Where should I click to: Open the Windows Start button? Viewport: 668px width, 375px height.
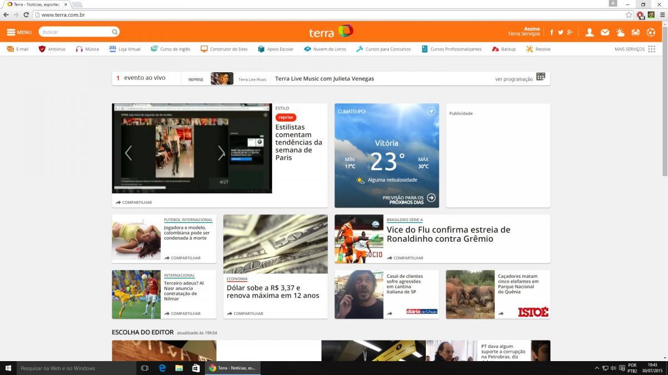click(8, 368)
